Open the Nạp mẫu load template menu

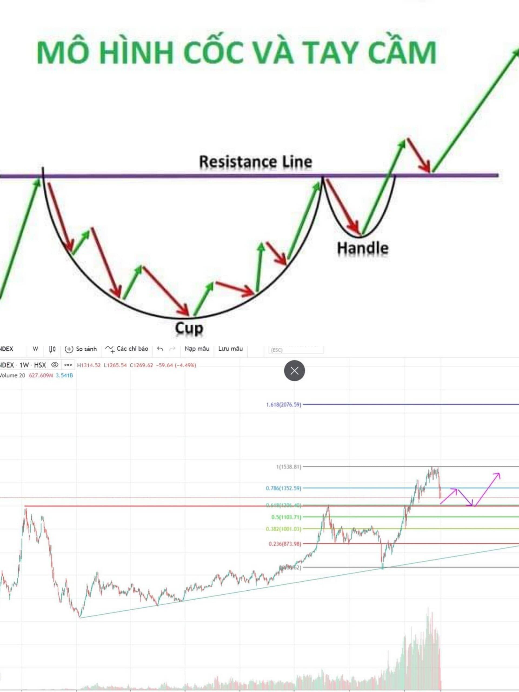pyautogui.click(x=197, y=348)
